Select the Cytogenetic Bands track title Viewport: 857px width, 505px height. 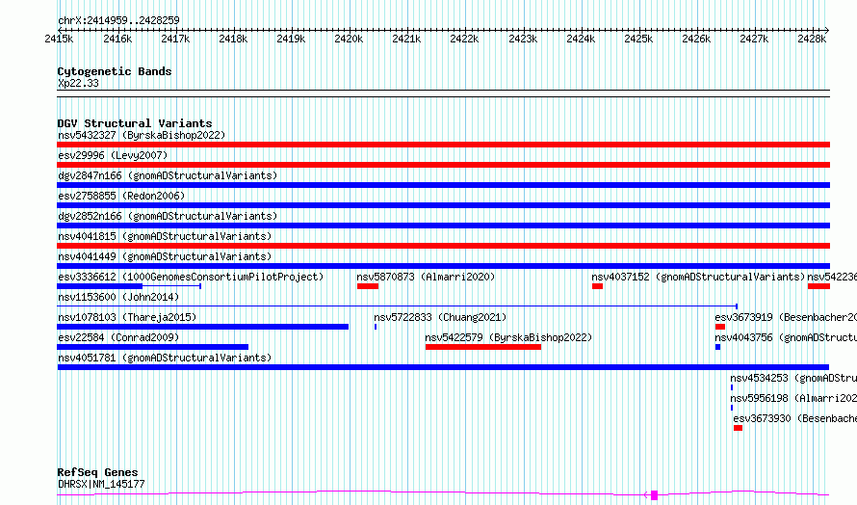coord(115,71)
